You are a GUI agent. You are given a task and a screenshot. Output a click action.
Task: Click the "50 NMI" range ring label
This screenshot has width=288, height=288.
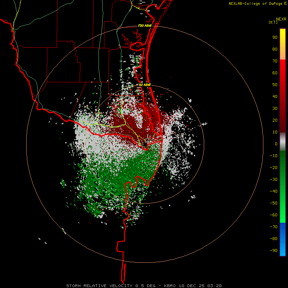[x=145, y=85]
